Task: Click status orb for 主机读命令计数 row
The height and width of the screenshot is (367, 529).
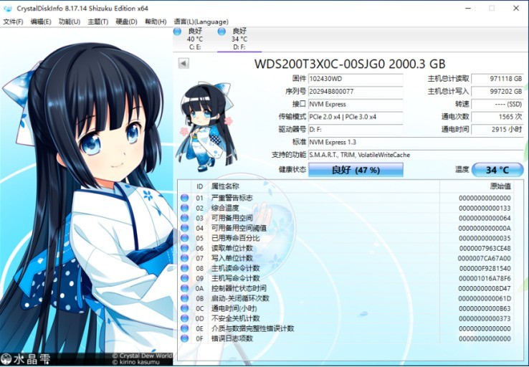Action: pyautogui.click(x=184, y=268)
